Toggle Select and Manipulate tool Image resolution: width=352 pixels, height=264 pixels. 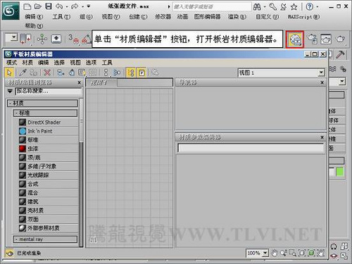(42, 39)
